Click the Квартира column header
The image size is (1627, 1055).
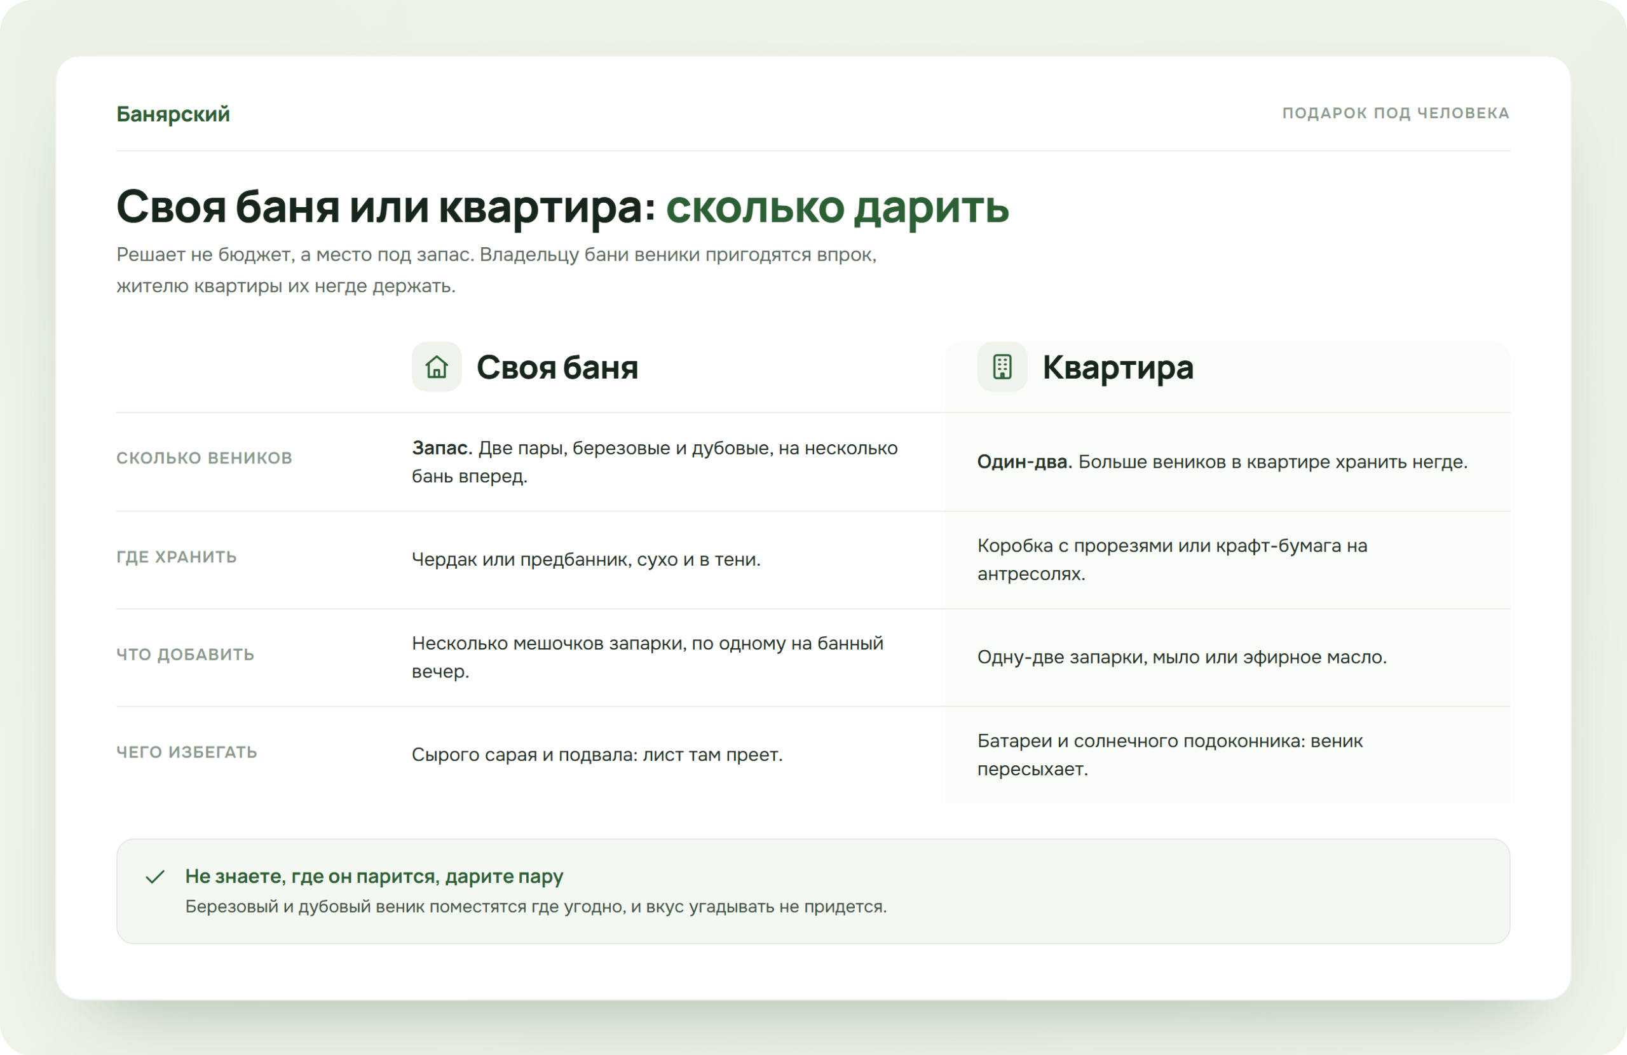click(1118, 367)
